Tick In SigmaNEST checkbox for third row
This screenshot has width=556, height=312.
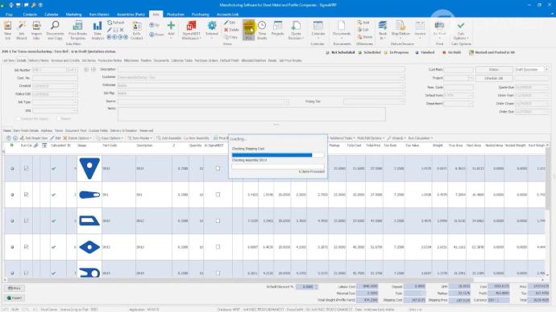pos(218,221)
